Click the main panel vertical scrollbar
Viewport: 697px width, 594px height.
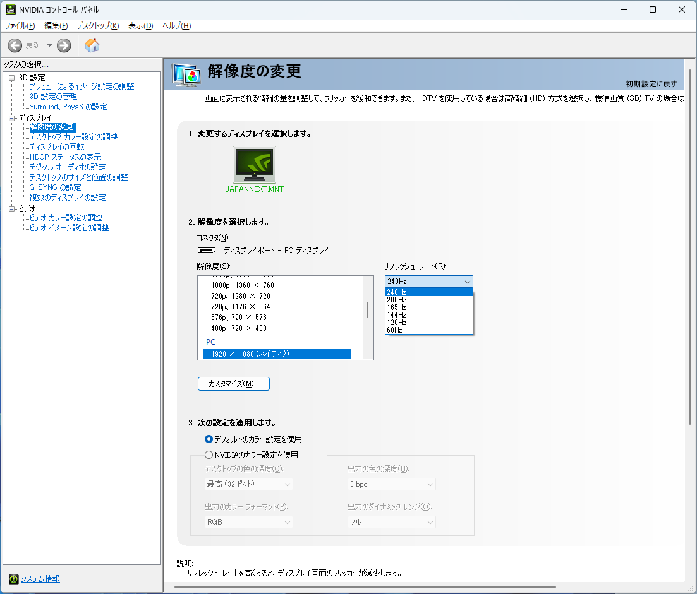coord(690,246)
